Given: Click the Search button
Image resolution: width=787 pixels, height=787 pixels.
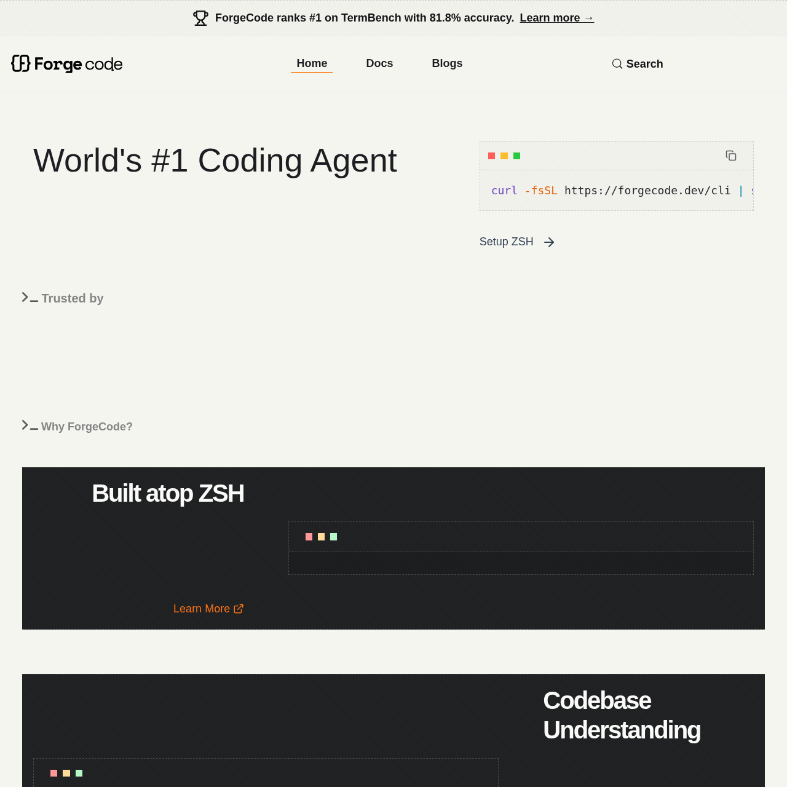Looking at the screenshot, I should [638, 64].
